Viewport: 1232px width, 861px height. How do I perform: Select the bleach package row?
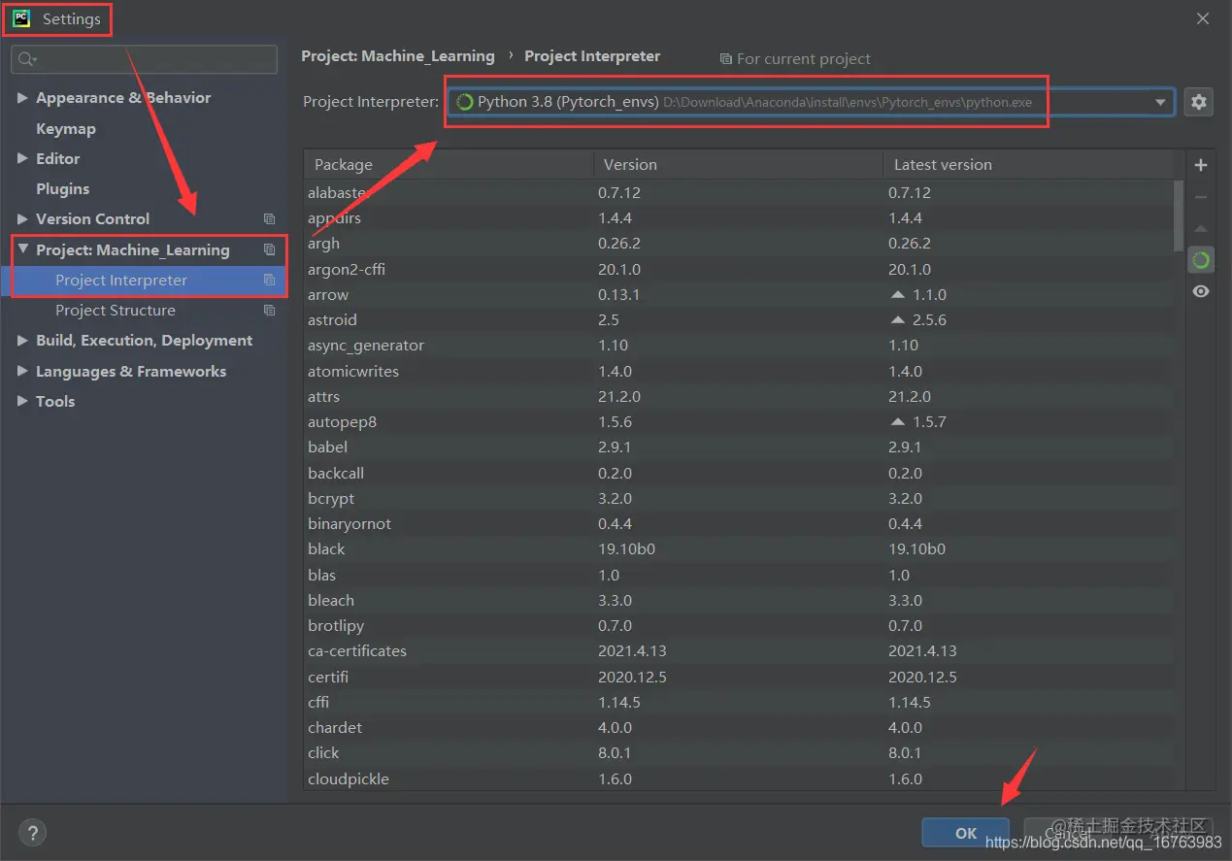click(738, 601)
